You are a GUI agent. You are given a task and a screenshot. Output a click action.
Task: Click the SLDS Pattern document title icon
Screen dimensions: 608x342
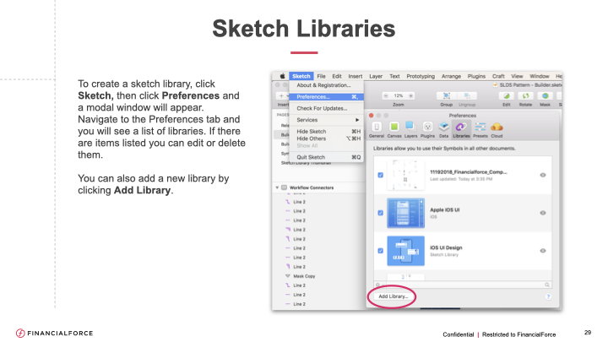point(495,85)
